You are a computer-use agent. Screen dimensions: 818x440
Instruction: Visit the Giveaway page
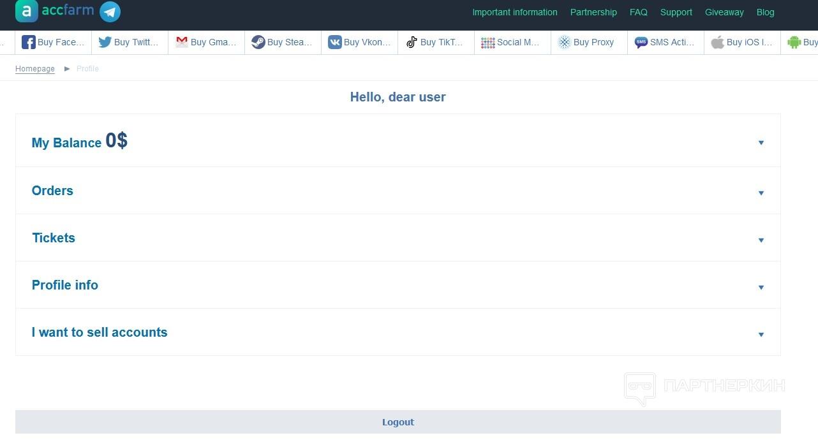(x=724, y=12)
